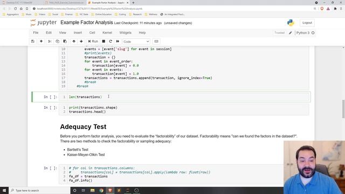This screenshot has width=345, height=194.
Task: Copy selected cells icon
Action: click(57, 41)
